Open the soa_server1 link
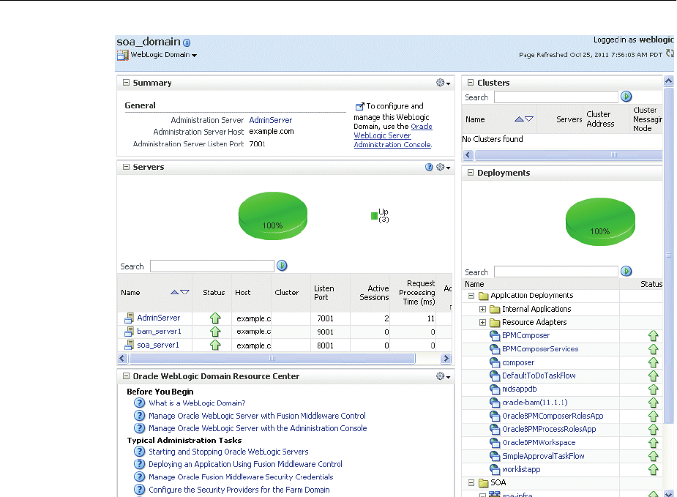This screenshot has height=497, width=677. pyautogui.click(x=157, y=345)
